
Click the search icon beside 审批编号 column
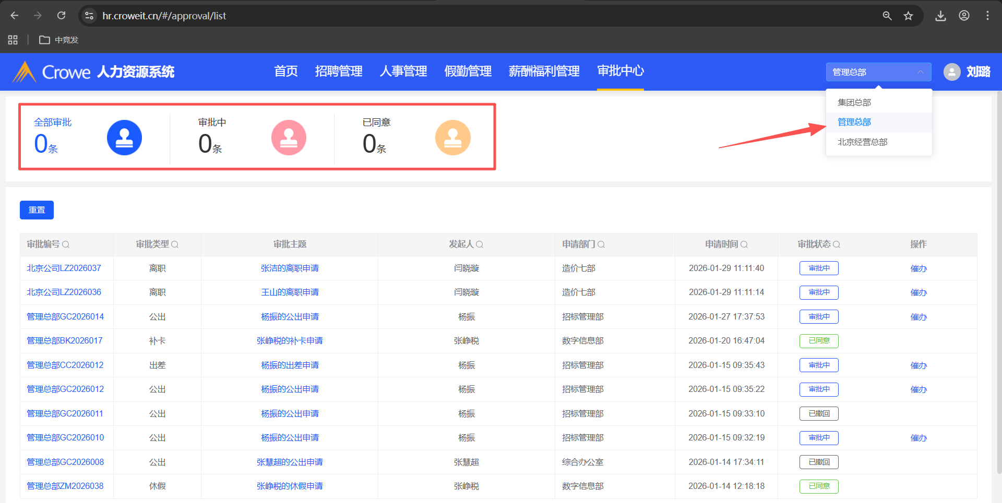click(x=66, y=244)
